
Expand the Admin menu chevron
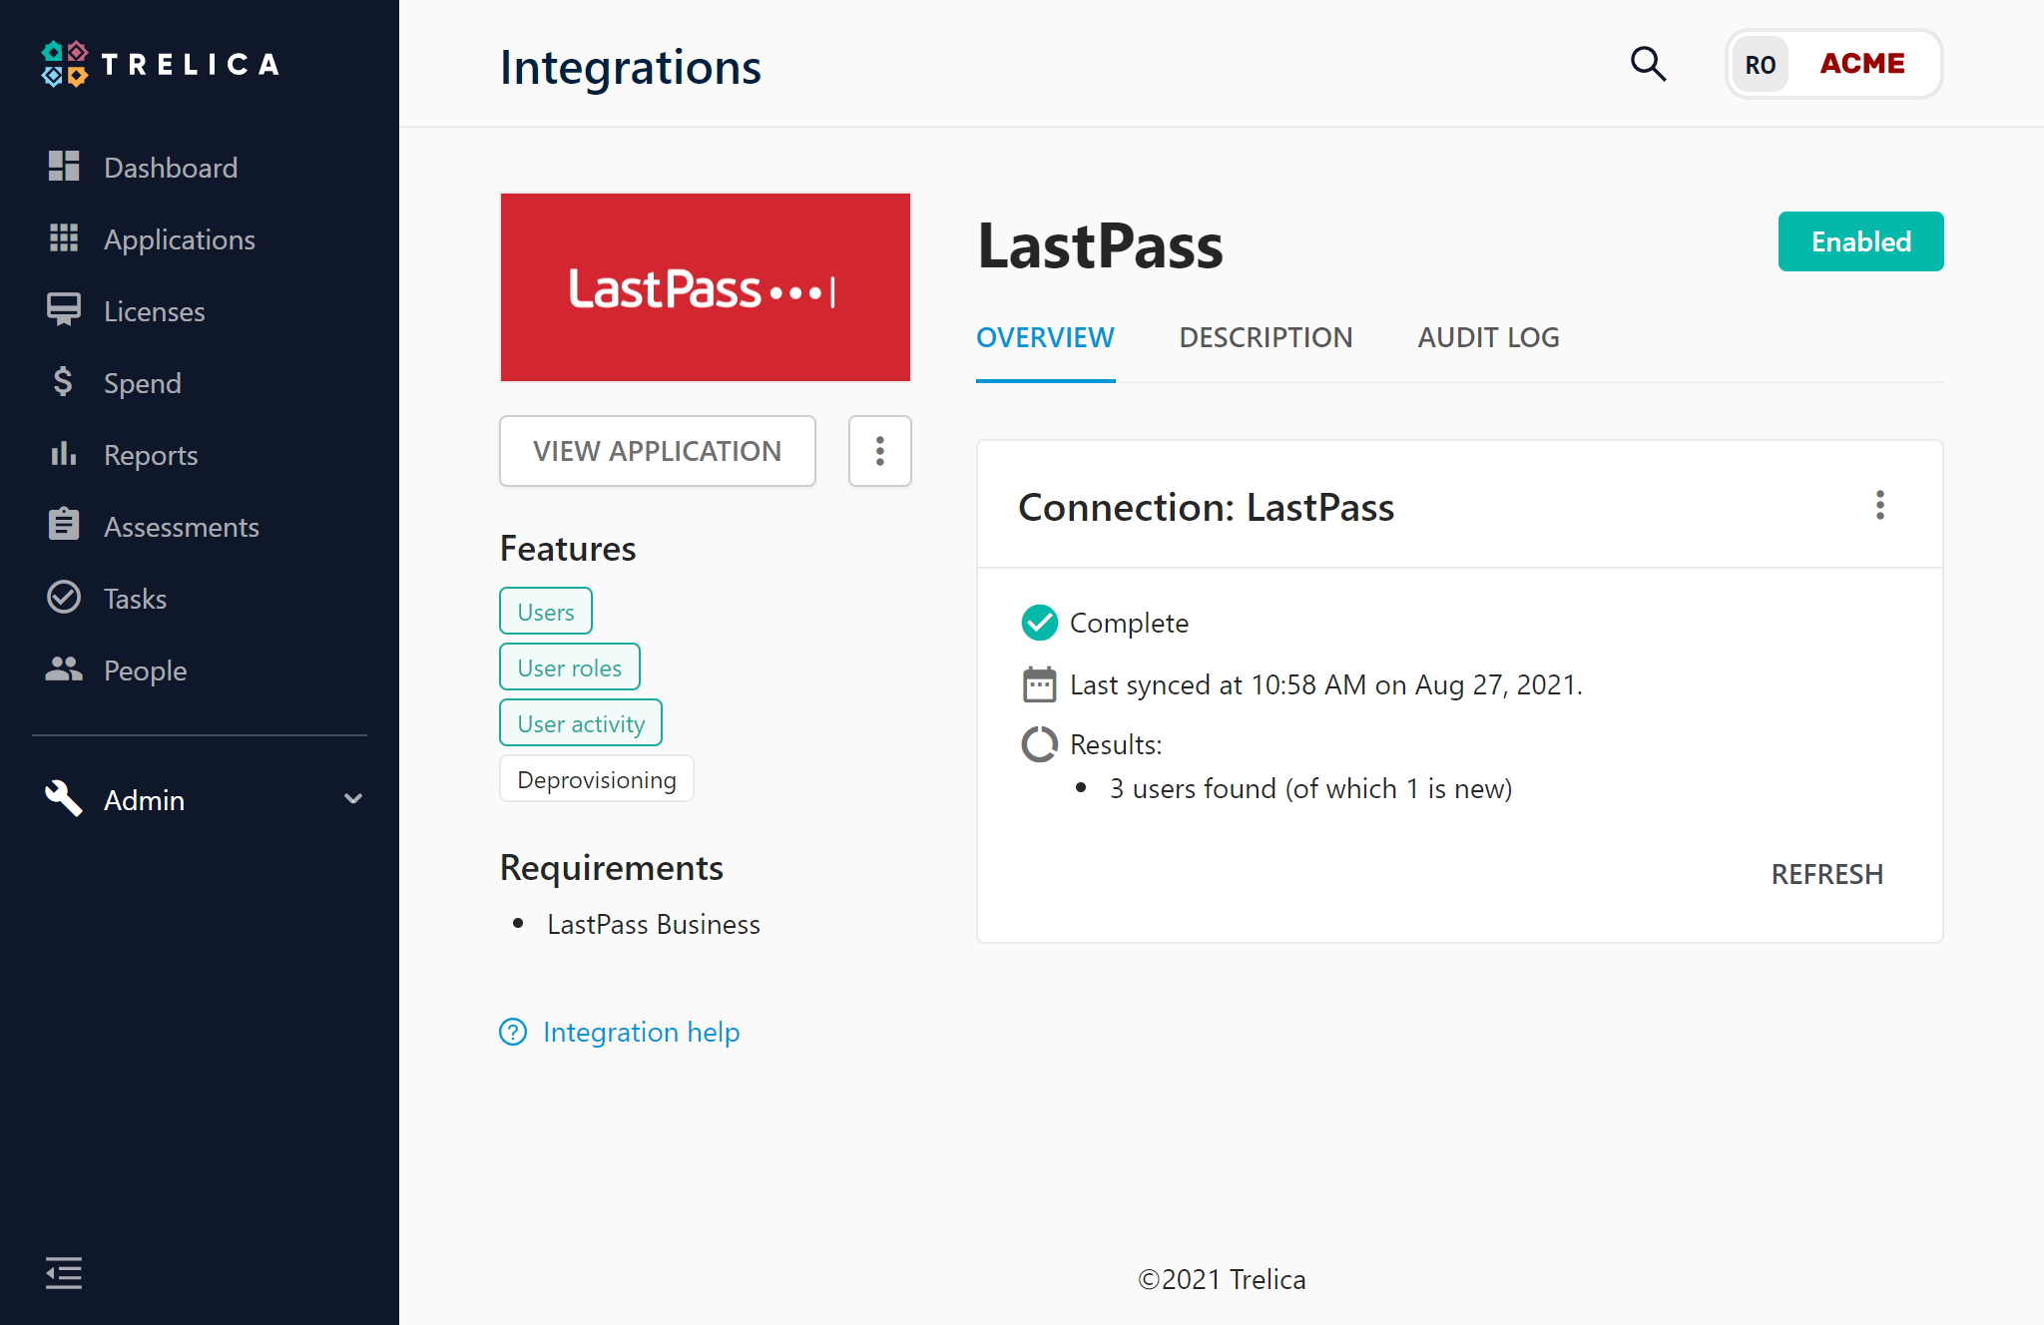(x=353, y=799)
